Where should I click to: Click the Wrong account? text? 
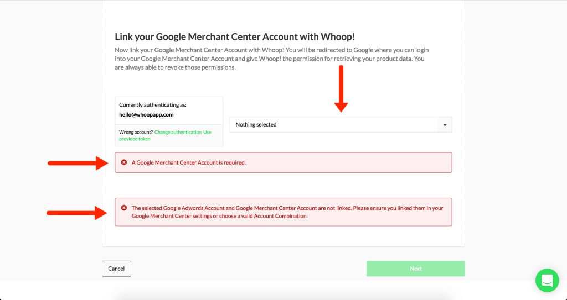pyautogui.click(x=136, y=132)
